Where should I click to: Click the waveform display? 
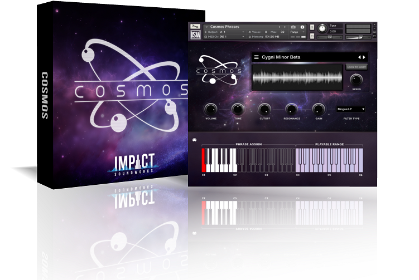(297, 77)
